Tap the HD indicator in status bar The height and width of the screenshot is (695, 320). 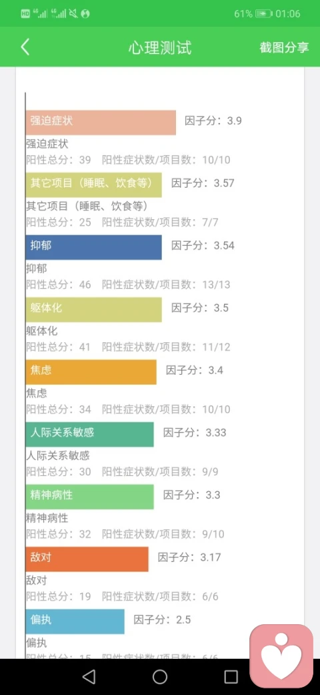click(25, 14)
